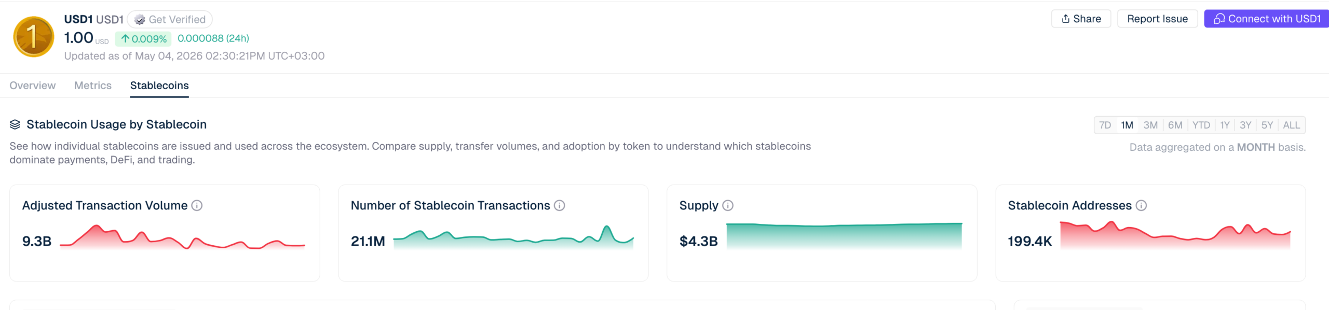The width and height of the screenshot is (1329, 310).
Task: Open info icon for Number of Stablecoin Transactions
Action: pyautogui.click(x=559, y=205)
